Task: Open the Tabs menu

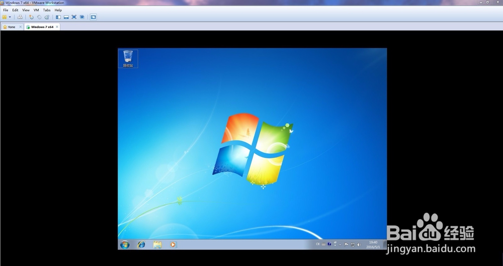Action: tap(47, 10)
